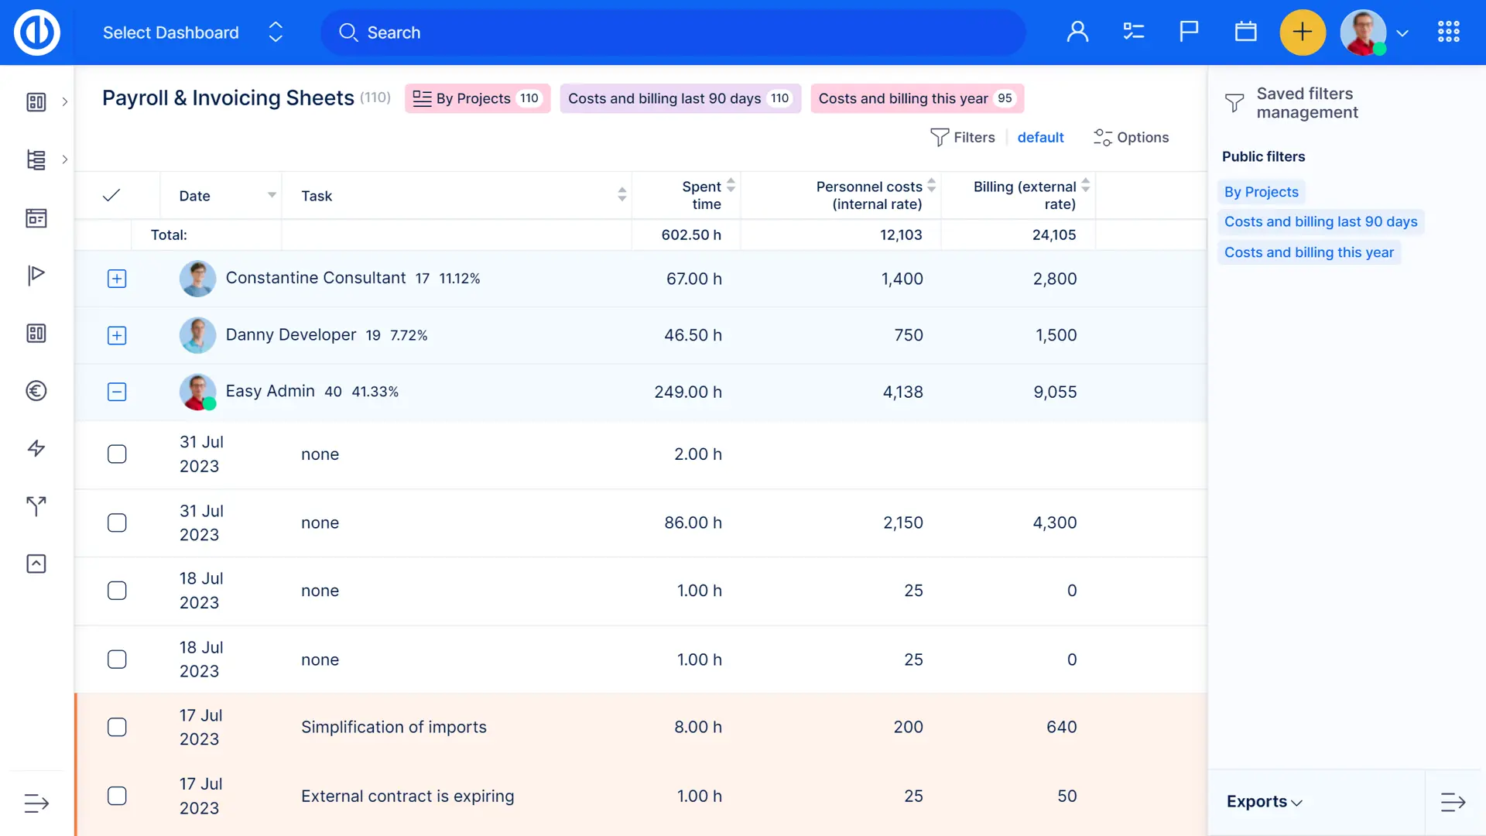Click the lightning bolt sidebar icon
1486x836 pixels.
[x=36, y=448]
